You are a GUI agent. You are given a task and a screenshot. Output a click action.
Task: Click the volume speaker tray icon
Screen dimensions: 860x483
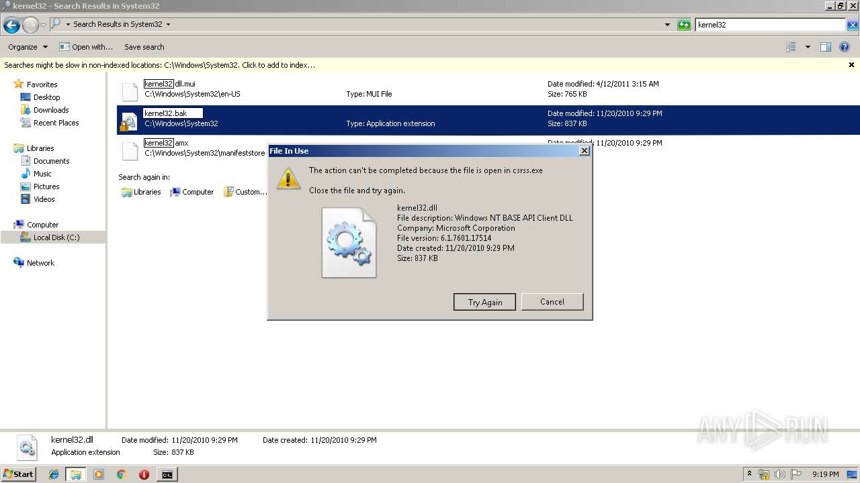(780, 474)
